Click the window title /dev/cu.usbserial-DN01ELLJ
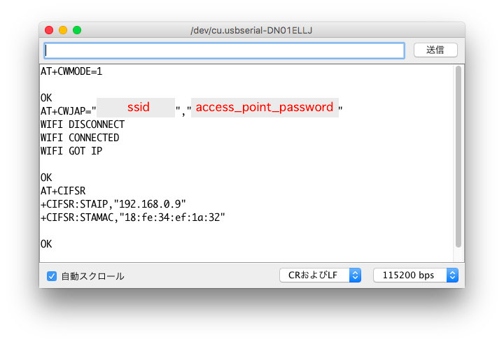 tap(251, 31)
